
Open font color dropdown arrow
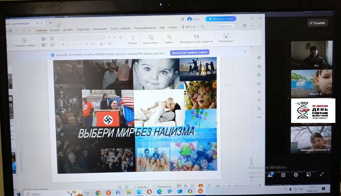[105, 44]
